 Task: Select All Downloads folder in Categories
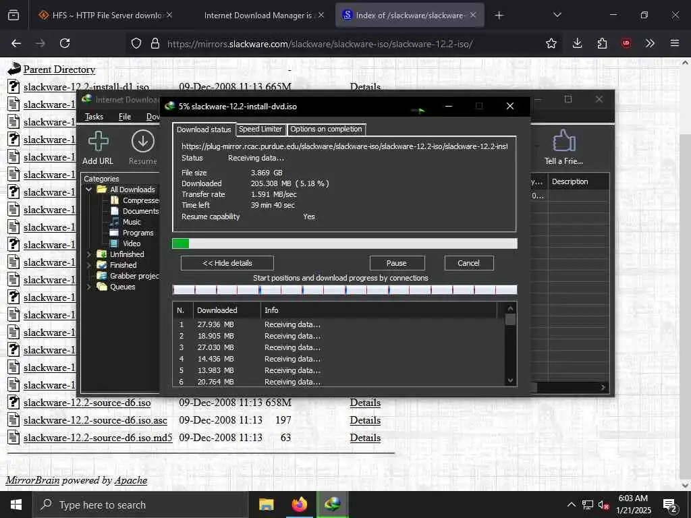[132, 190]
